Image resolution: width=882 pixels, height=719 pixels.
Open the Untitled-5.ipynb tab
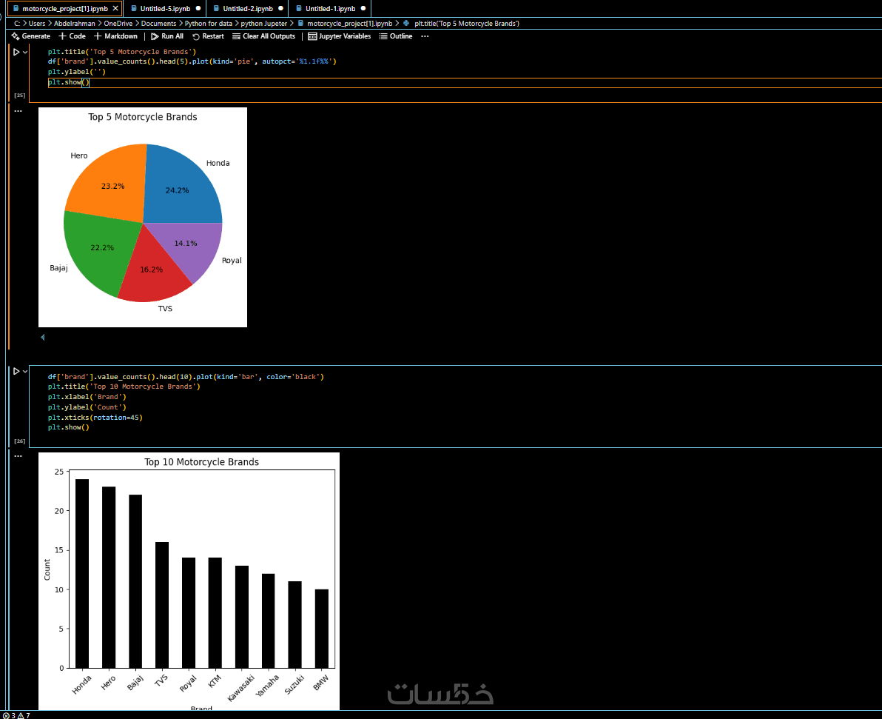165,8
